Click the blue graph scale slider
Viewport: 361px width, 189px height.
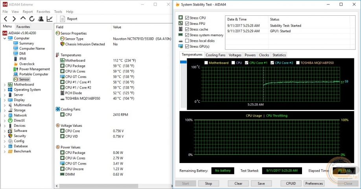tap(183, 62)
